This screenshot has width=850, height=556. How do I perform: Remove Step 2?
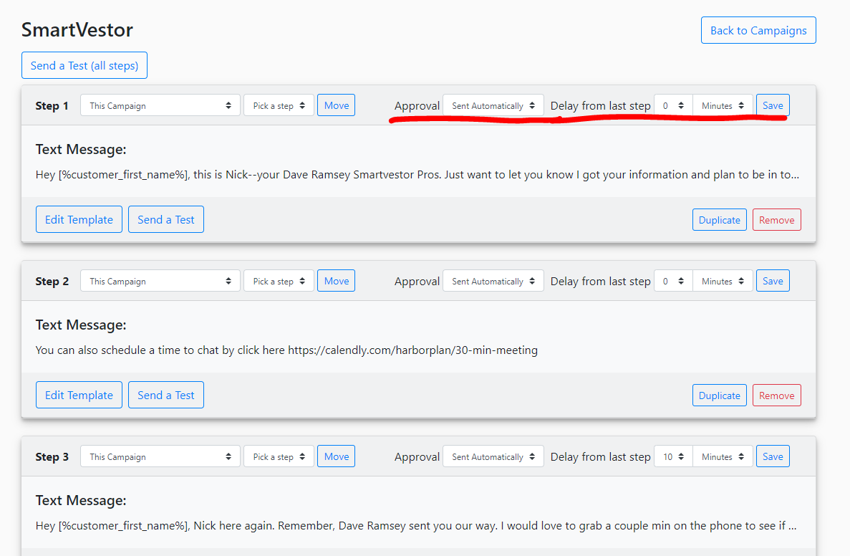pos(776,396)
